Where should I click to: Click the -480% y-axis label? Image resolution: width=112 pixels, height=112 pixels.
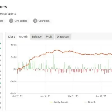[x=13, y=94]
